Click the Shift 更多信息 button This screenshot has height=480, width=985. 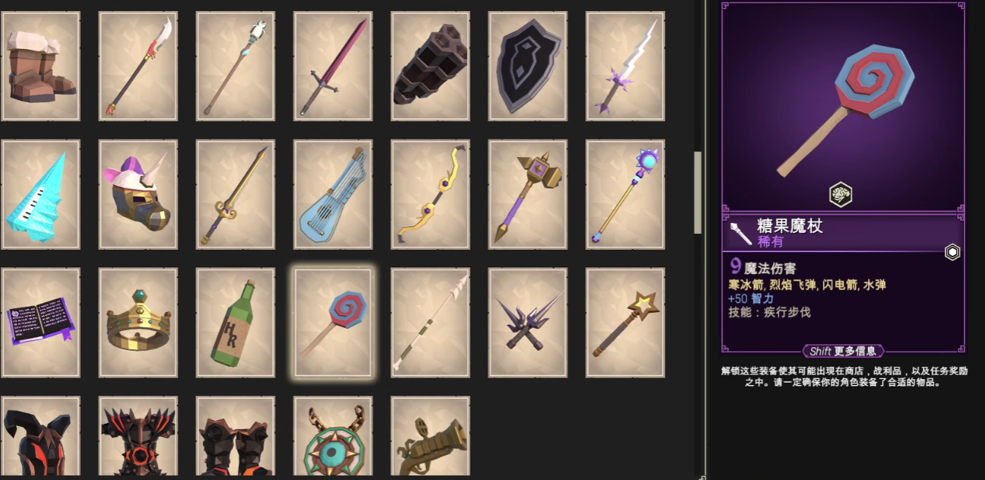click(843, 351)
